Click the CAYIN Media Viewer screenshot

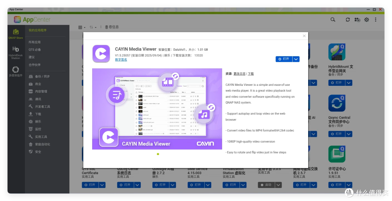tap(157, 109)
